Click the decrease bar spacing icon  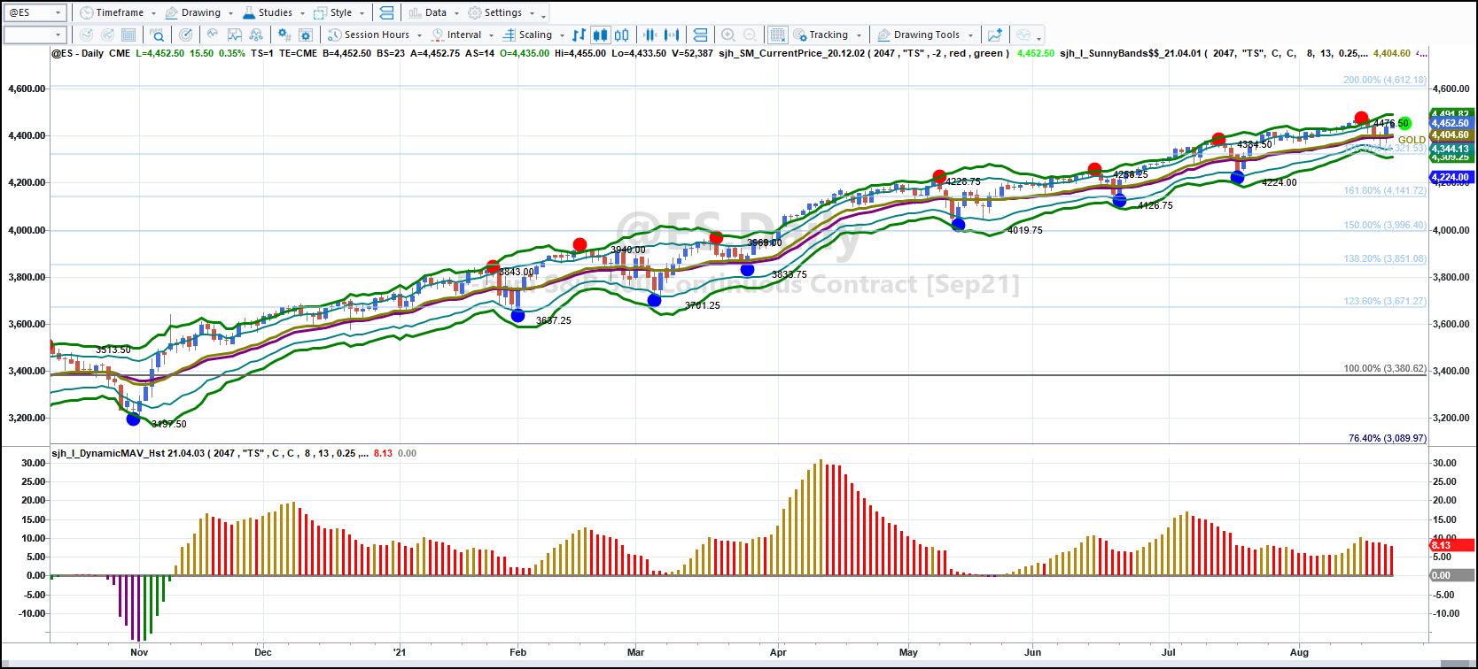pos(650,35)
